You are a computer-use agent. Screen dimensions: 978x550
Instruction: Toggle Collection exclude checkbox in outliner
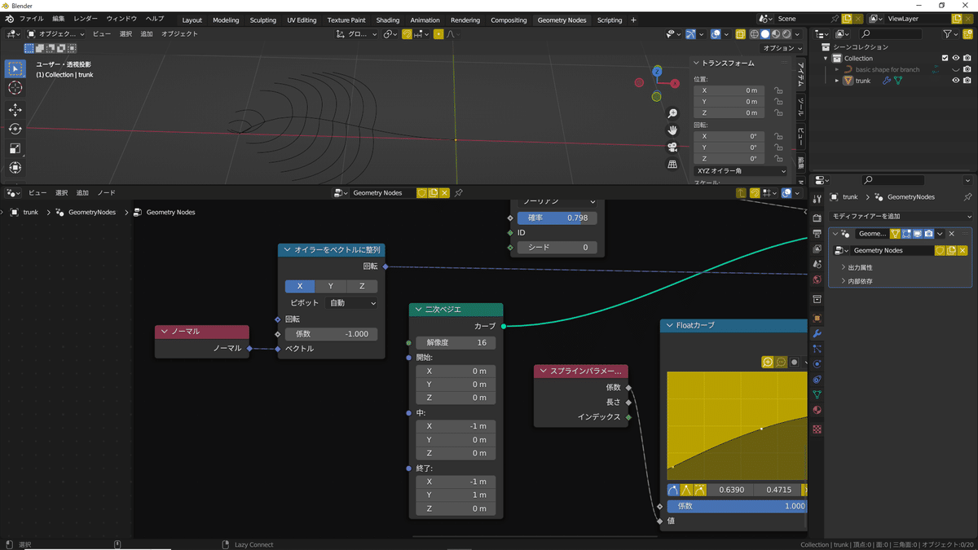945,58
